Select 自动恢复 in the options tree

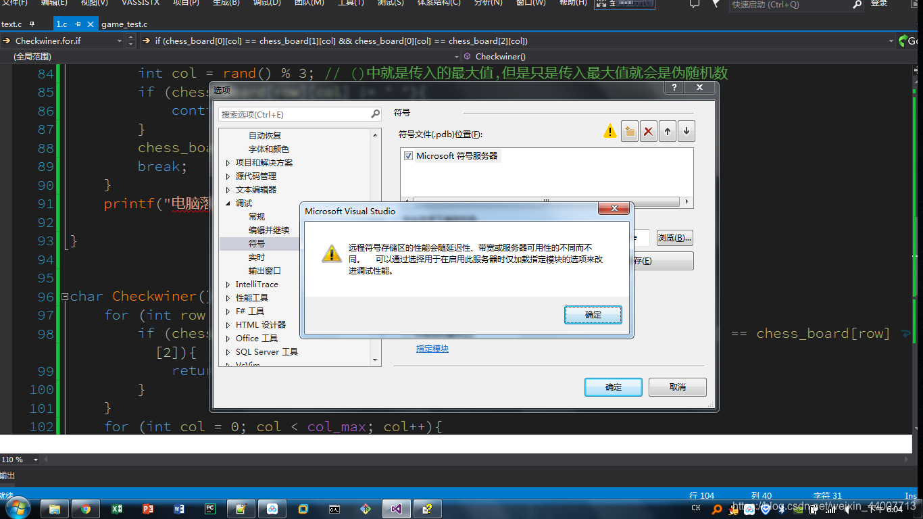265,136
